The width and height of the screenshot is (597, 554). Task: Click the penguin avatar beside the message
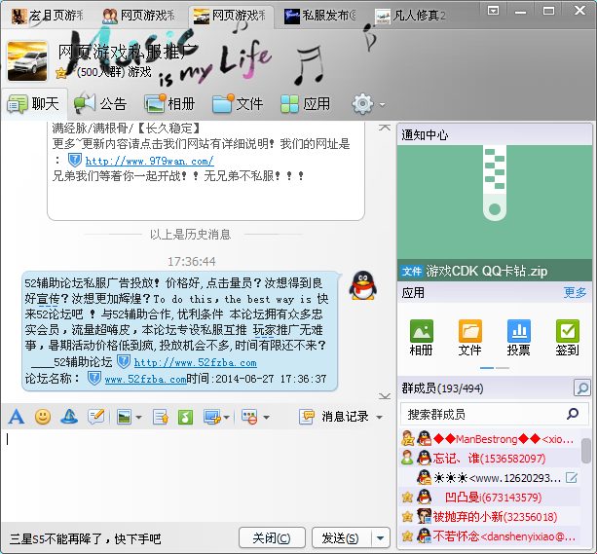click(363, 285)
